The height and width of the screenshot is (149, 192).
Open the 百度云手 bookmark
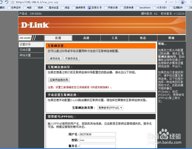coord(95,8)
